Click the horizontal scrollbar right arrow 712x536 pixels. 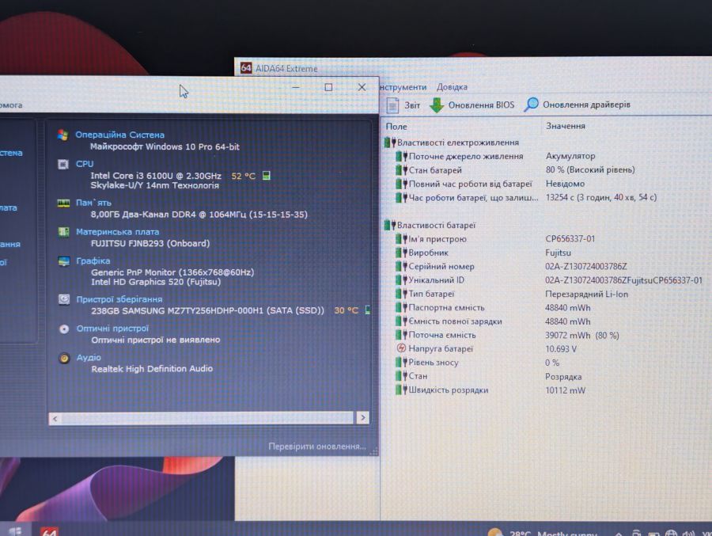(x=363, y=417)
